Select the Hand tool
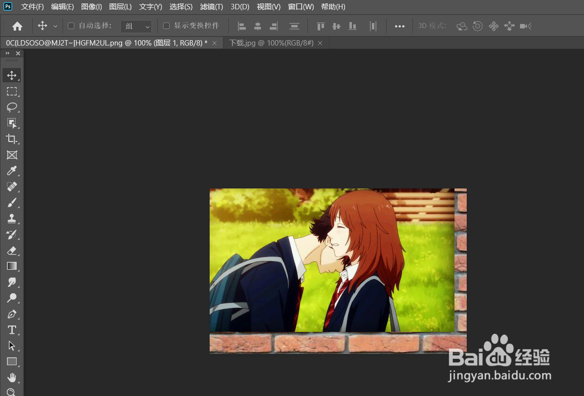The width and height of the screenshot is (584, 396). (12, 378)
